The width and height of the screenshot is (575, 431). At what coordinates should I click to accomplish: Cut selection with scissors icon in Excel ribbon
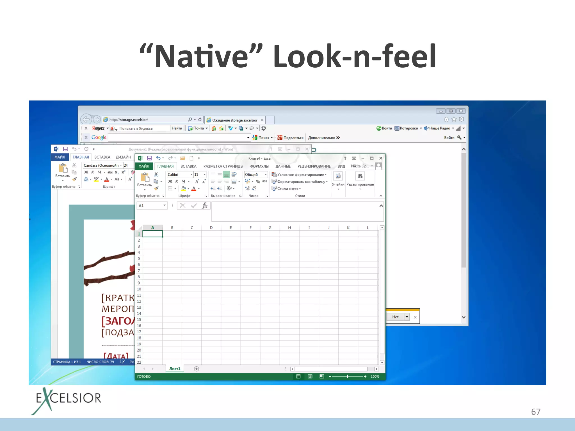(156, 175)
